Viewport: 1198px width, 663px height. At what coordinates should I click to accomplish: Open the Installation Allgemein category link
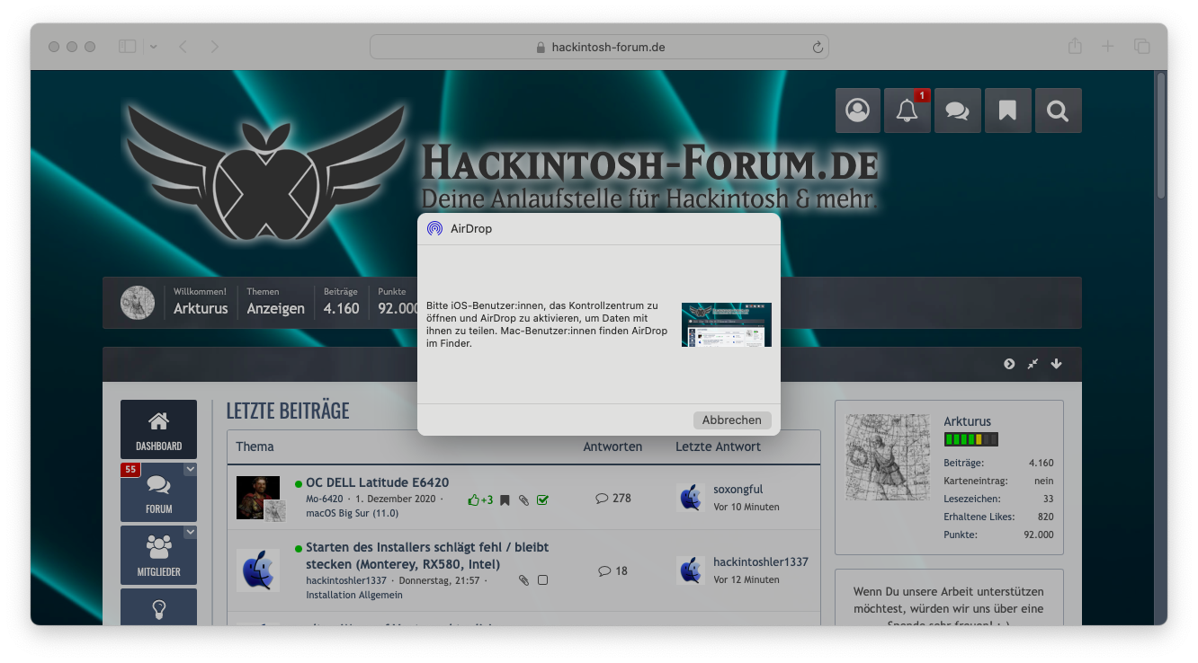pos(354,595)
